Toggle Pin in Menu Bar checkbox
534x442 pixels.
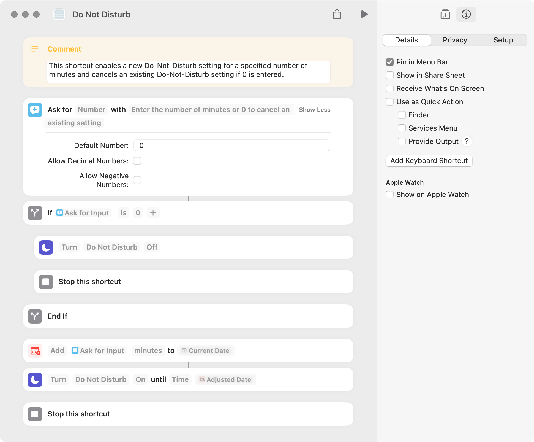coord(390,62)
